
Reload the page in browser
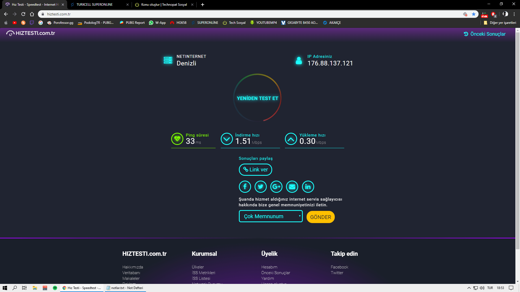tap(23, 14)
